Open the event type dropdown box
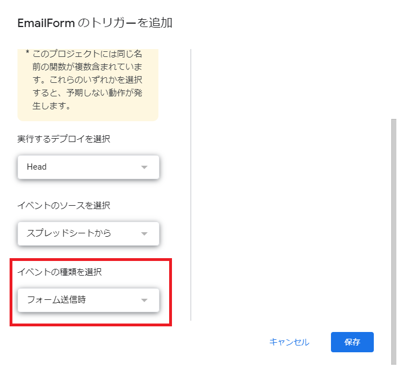 point(88,300)
